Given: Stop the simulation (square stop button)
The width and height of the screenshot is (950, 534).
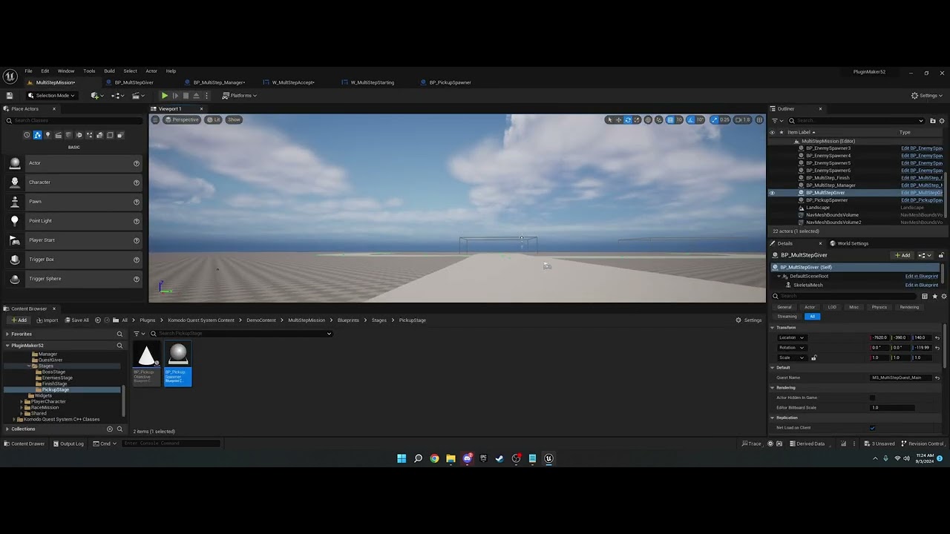Looking at the screenshot, I should click(x=186, y=96).
